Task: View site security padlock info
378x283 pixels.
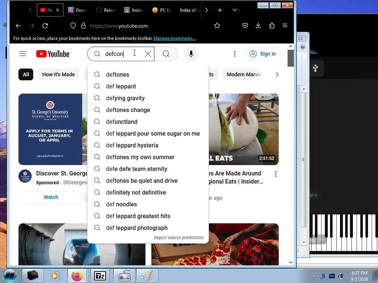Action: [x=83, y=26]
